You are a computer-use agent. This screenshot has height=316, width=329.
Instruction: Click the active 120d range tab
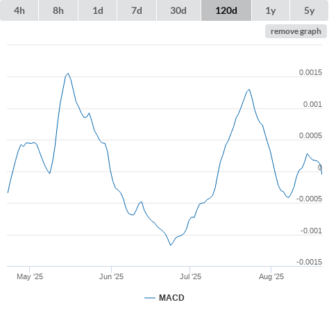(x=226, y=10)
